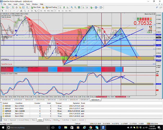The height and width of the screenshot is (130, 163).
Task: Switch chart to bar chart style
Action: [61, 7]
